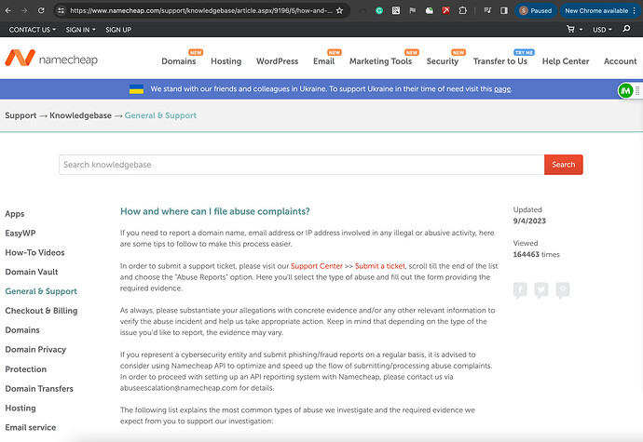
Task: Select General & Support in the sidebar
Action: (41, 291)
